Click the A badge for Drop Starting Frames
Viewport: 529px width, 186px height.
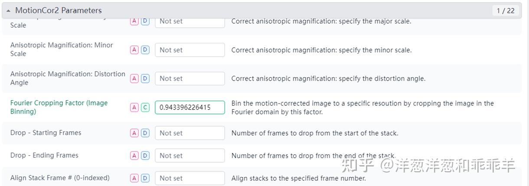pyautogui.click(x=134, y=133)
